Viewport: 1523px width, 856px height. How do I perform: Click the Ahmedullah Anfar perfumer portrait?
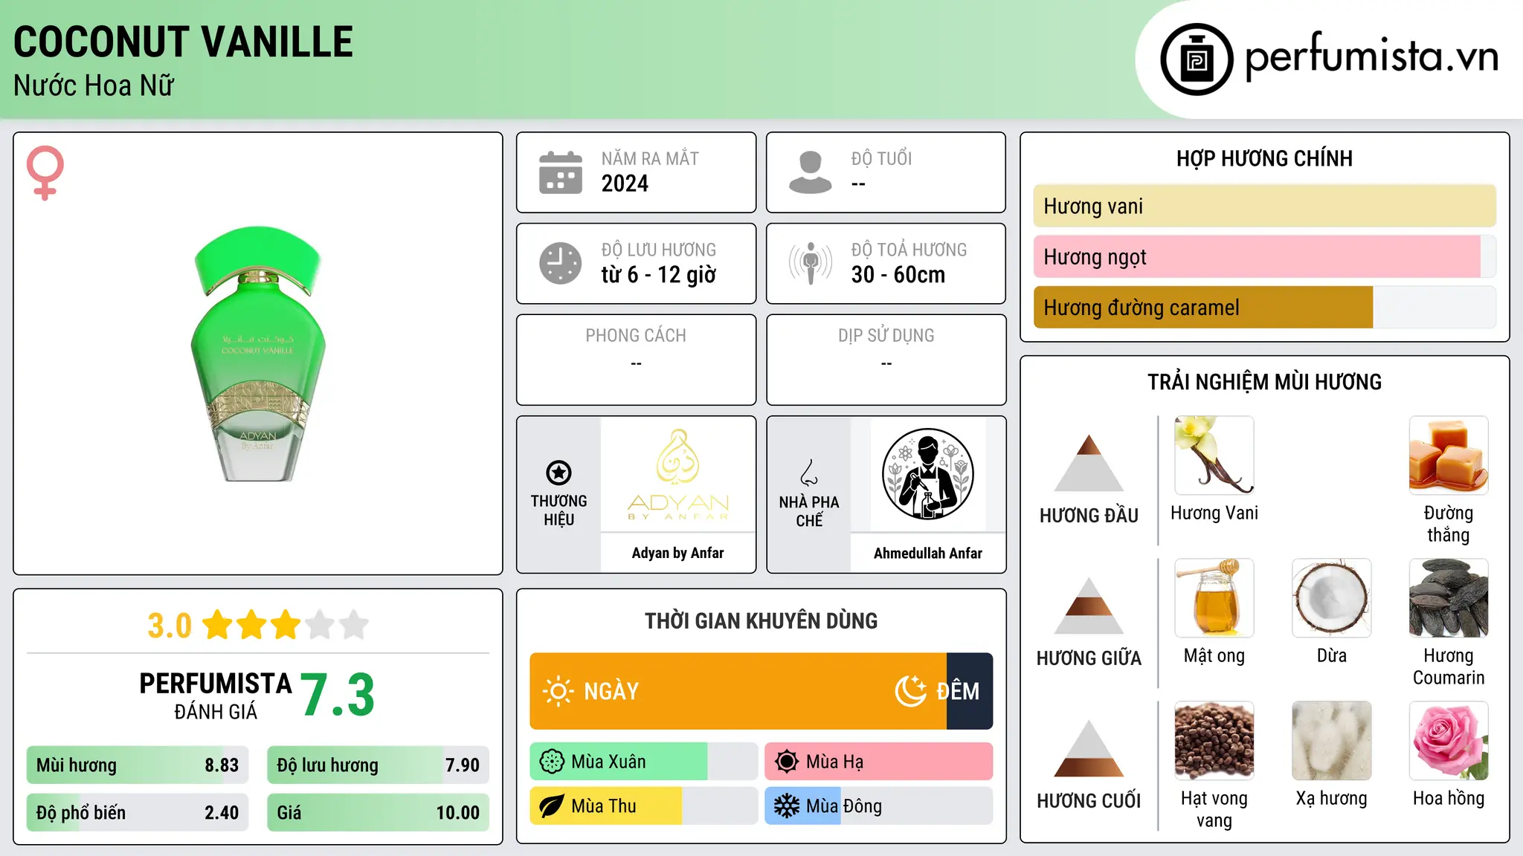click(928, 474)
